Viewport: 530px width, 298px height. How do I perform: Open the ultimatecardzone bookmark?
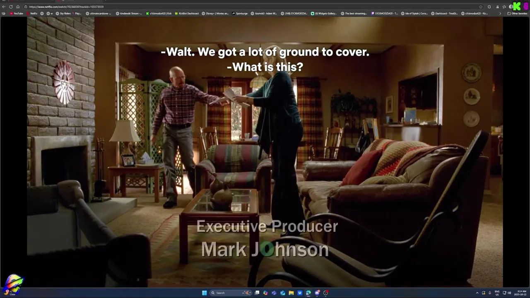99,13
